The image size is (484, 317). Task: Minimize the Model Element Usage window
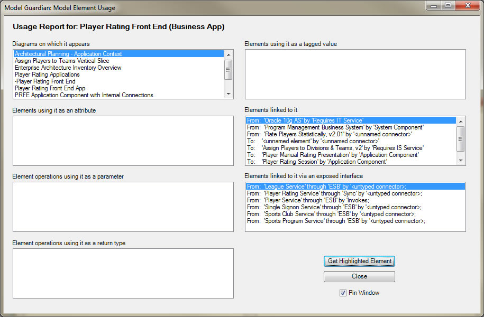click(434, 6)
